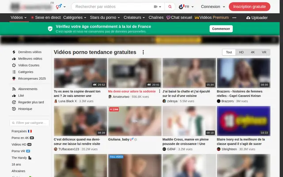Click the orientation gender symbol icon

coord(59,7)
